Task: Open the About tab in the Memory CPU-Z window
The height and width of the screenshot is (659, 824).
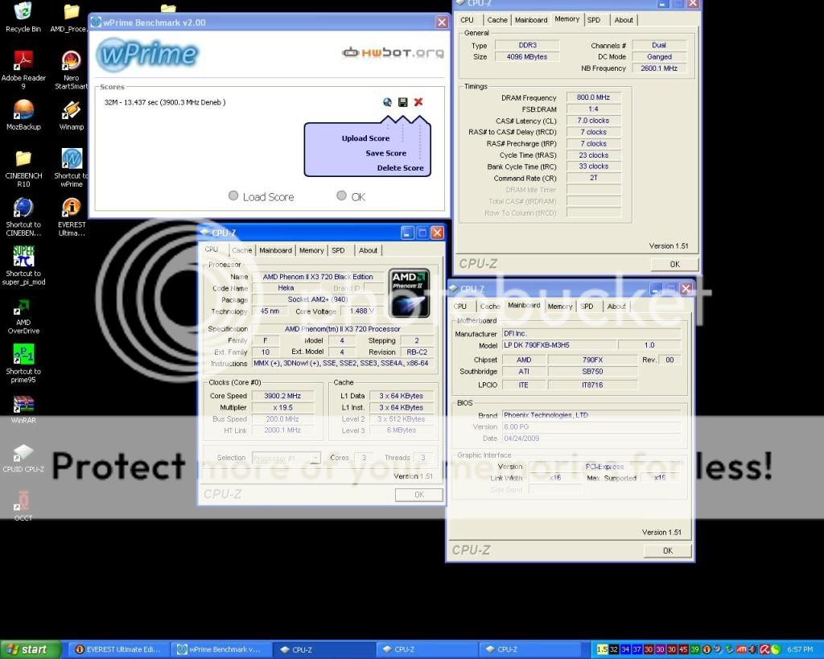Action: click(624, 20)
